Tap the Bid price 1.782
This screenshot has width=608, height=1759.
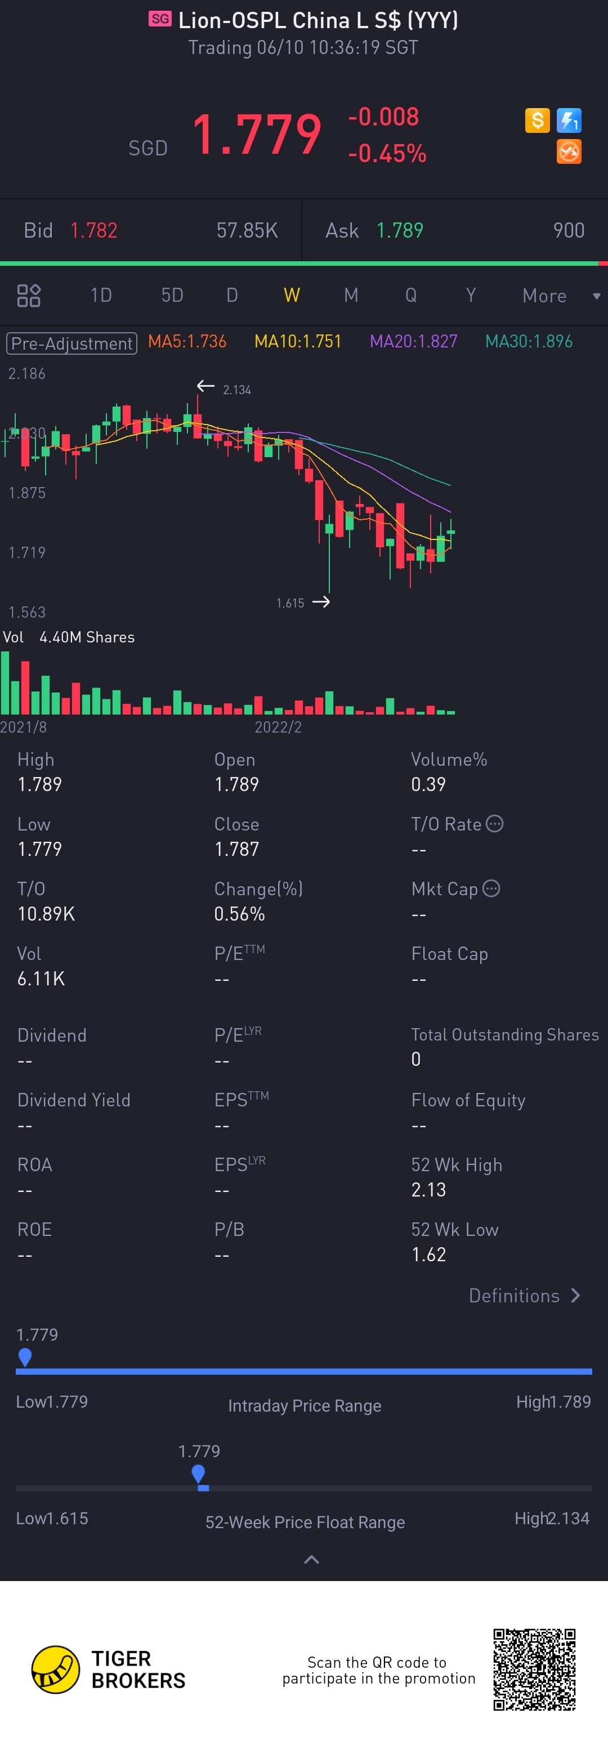pyautogui.click(x=93, y=231)
